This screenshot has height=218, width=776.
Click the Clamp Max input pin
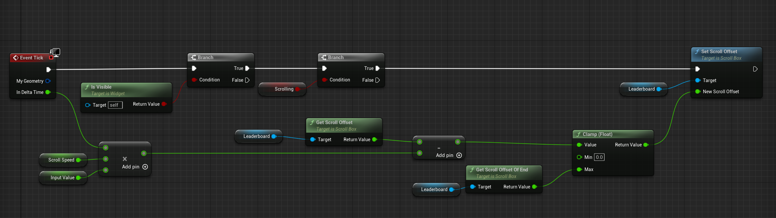579,169
